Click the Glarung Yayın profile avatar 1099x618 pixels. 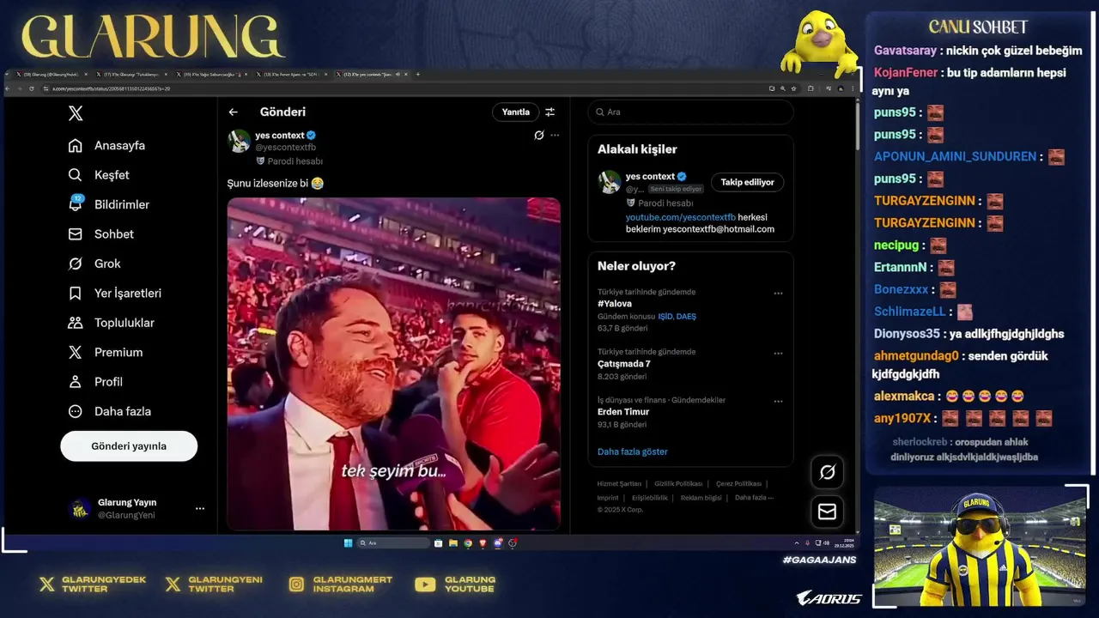click(x=80, y=509)
